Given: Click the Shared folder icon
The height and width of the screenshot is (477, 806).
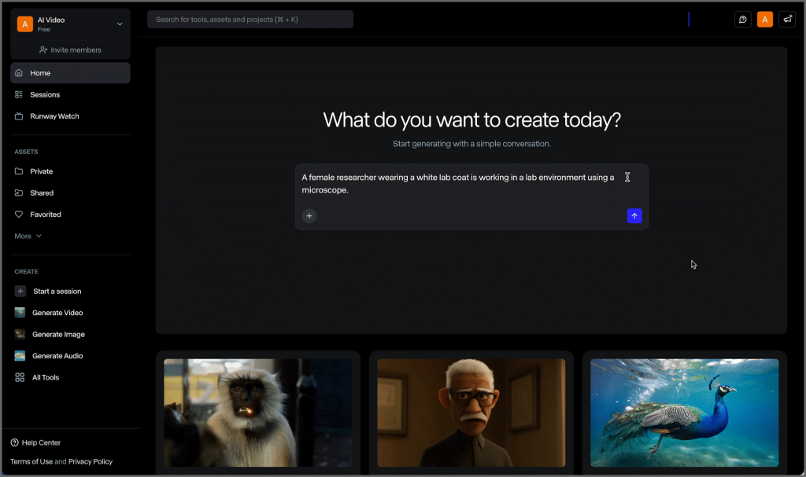Looking at the screenshot, I should 19,193.
